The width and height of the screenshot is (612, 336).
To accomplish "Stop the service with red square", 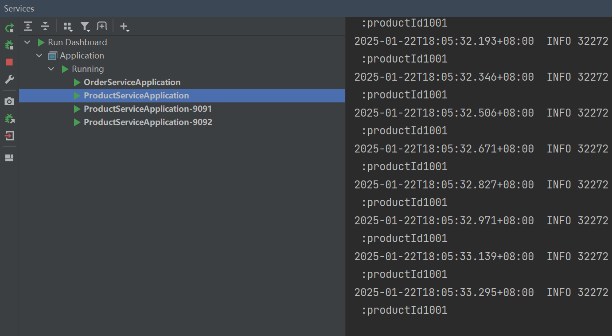I will click(9, 62).
